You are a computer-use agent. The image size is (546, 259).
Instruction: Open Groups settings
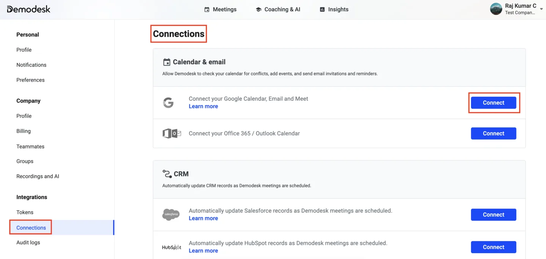coord(25,161)
